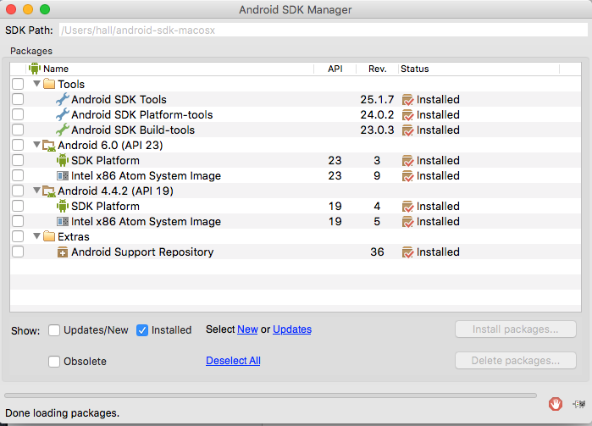
Task: Uncheck the Installed filter checkbox
Action: [x=142, y=330]
